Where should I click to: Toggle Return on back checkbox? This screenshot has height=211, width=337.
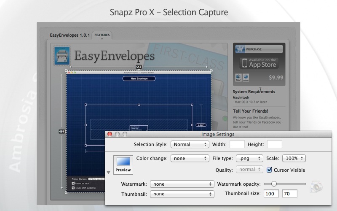73,183
